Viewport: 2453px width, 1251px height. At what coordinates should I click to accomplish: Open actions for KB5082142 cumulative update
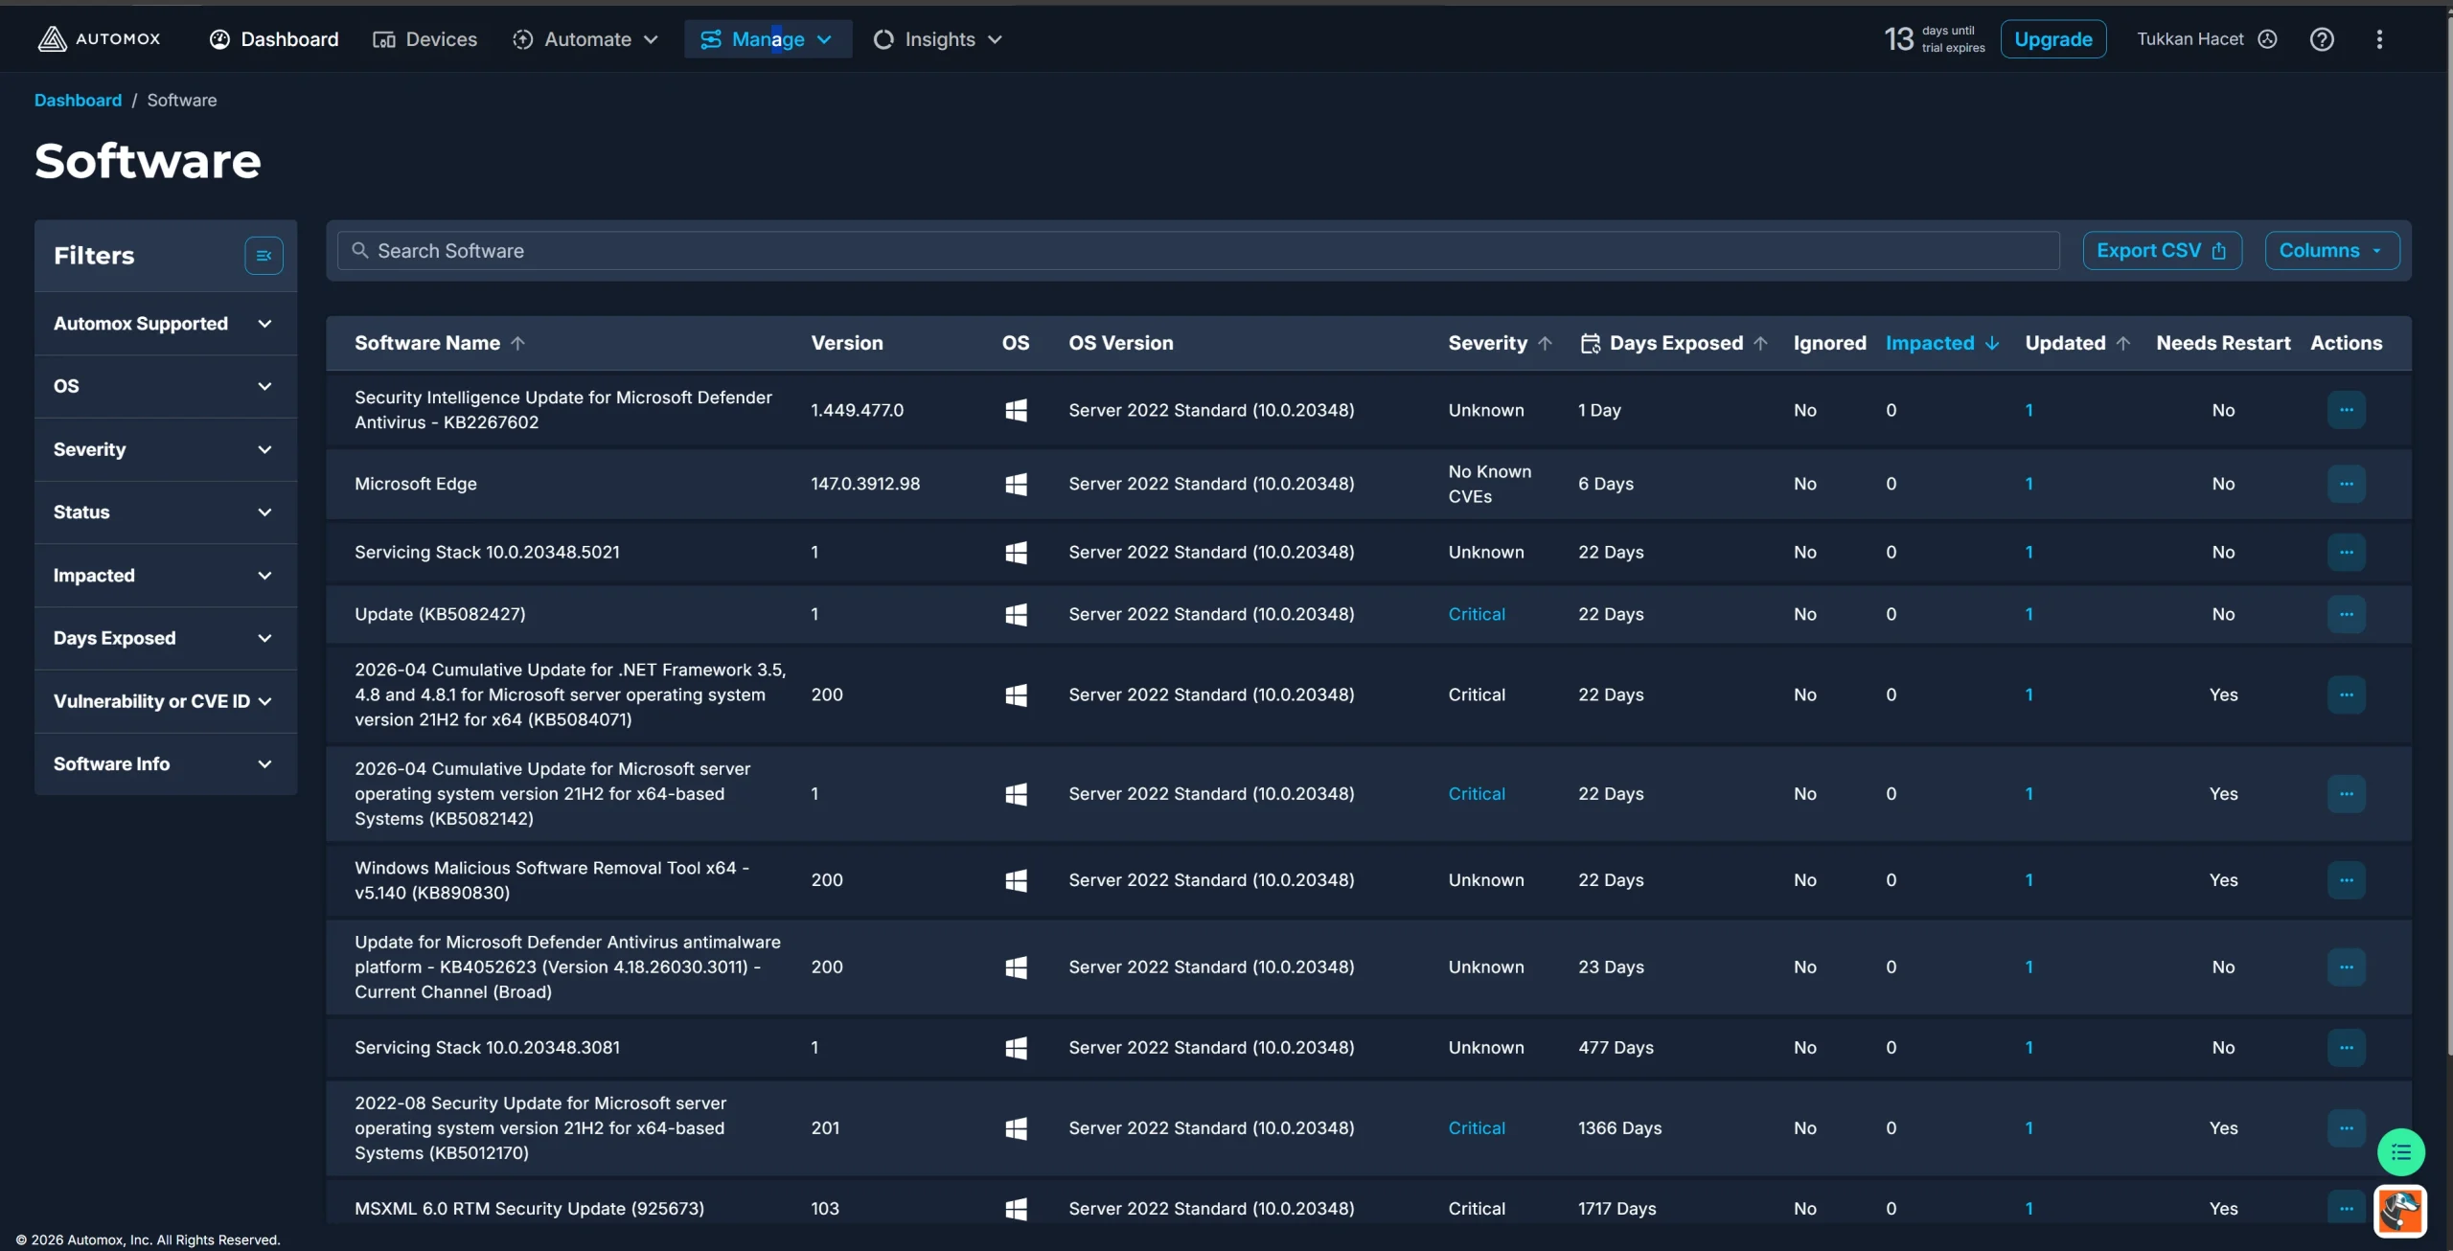2346,793
